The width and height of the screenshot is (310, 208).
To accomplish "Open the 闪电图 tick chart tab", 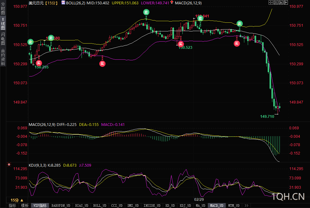I will pyautogui.click(x=3, y=39).
